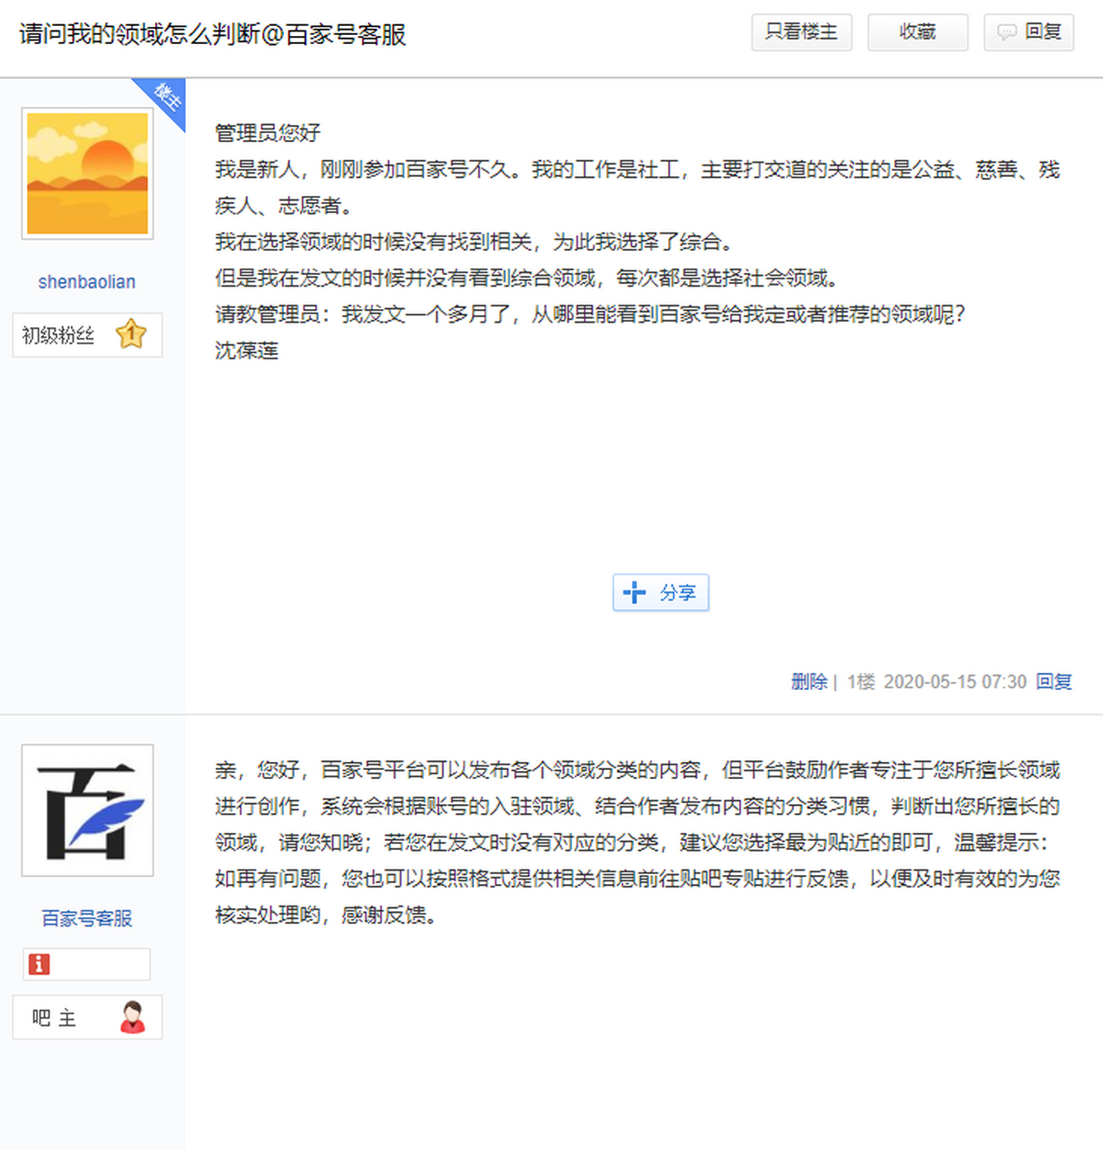Viewport: 1103px width, 1150px height.
Task: Click the signature 沈葆莲
Action: (x=247, y=350)
